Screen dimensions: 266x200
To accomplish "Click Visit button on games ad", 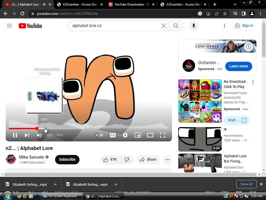I will (237, 120).
